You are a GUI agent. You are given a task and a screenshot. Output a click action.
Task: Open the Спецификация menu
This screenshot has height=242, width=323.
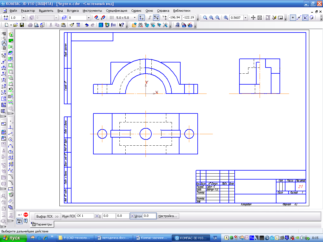click(x=116, y=11)
